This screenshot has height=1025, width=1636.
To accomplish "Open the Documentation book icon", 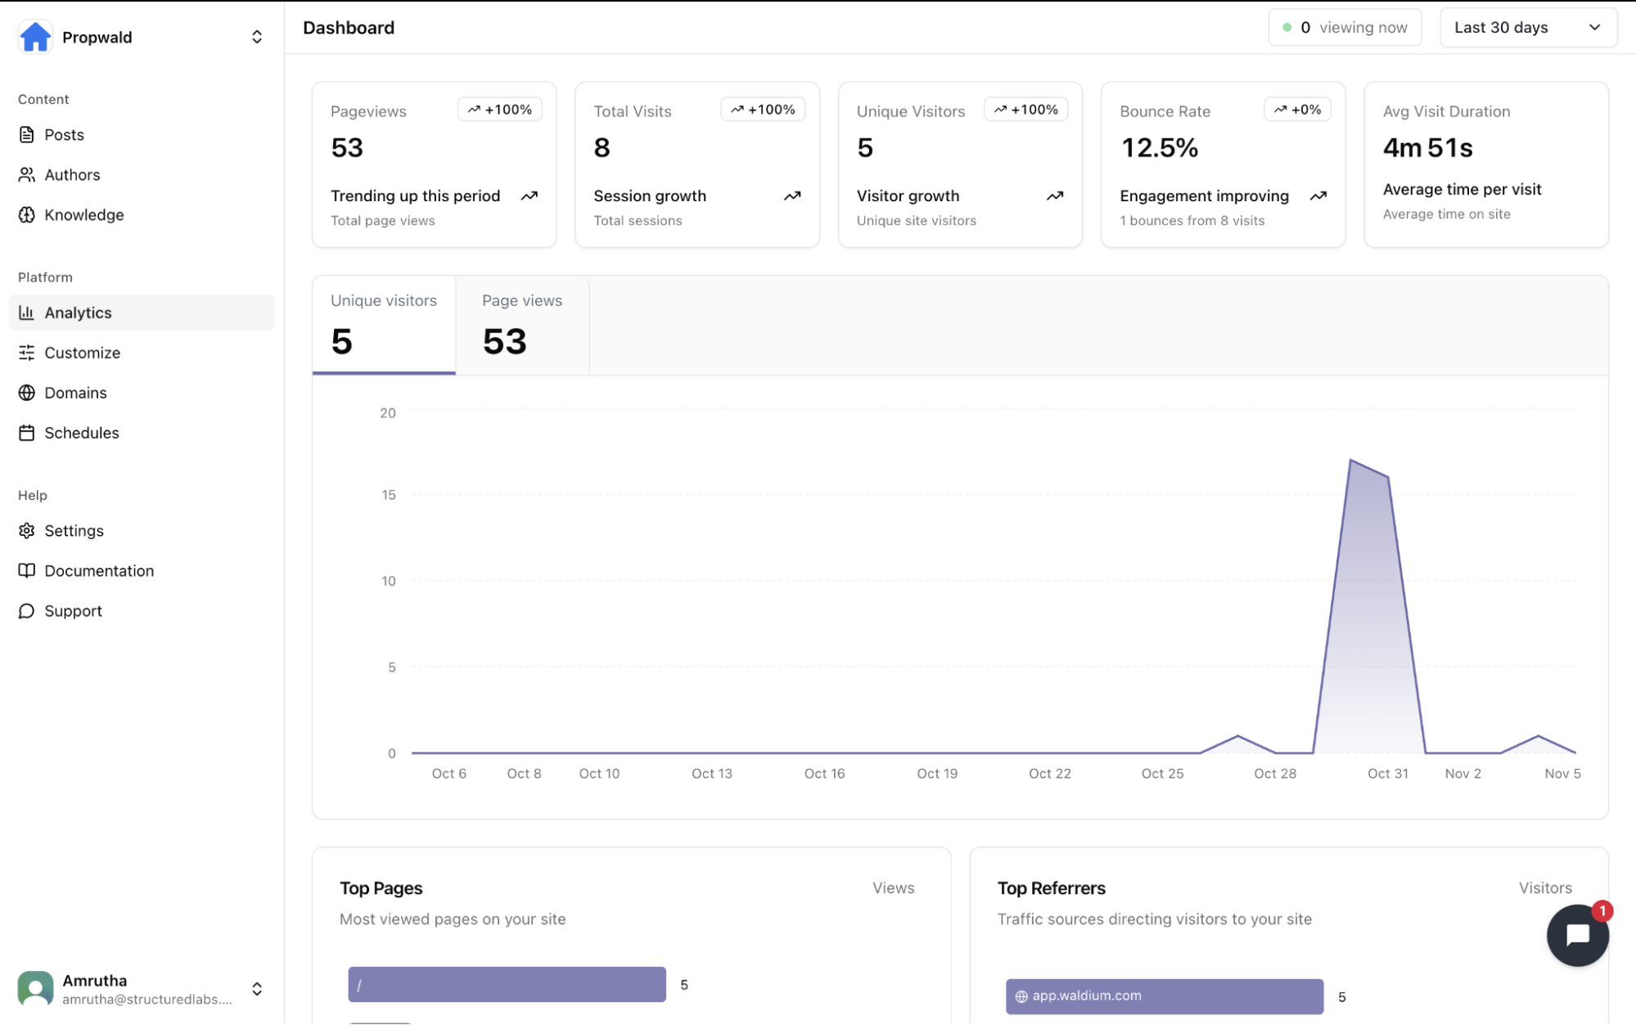I will [x=26, y=570].
